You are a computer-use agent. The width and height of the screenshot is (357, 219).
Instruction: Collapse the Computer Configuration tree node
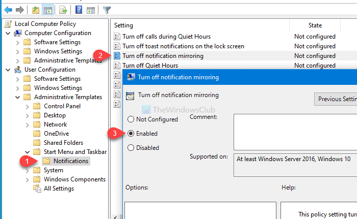point(8,33)
